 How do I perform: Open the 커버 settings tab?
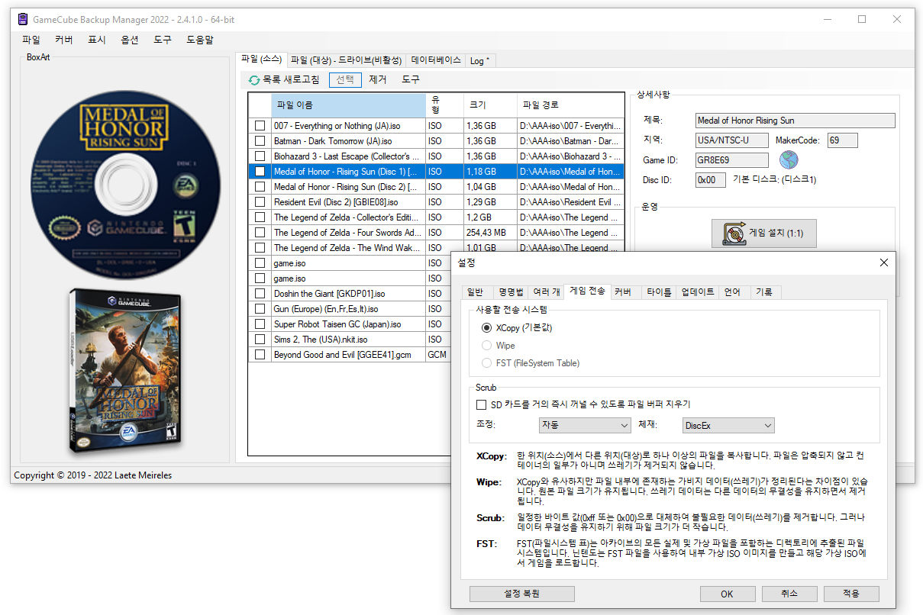(623, 291)
